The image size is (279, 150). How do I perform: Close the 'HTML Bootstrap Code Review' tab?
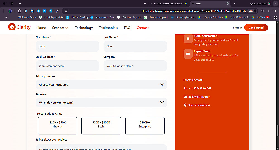[x=151, y=4]
